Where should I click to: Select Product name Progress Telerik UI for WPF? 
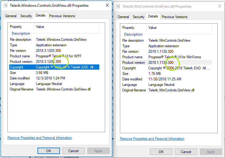click(54, 56)
